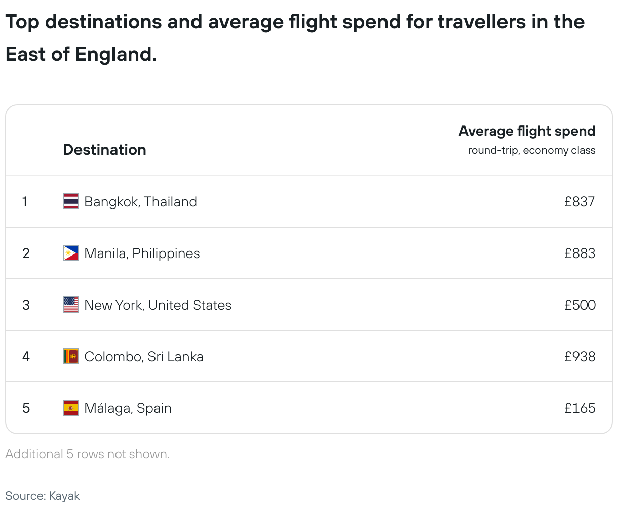Click the £165 flight spend value
618x510 pixels.
[x=580, y=408]
